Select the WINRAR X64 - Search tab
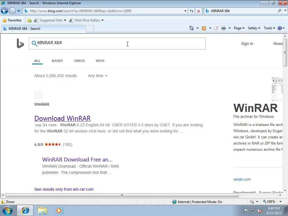Screen dimensions: 288x216 (44, 29)
